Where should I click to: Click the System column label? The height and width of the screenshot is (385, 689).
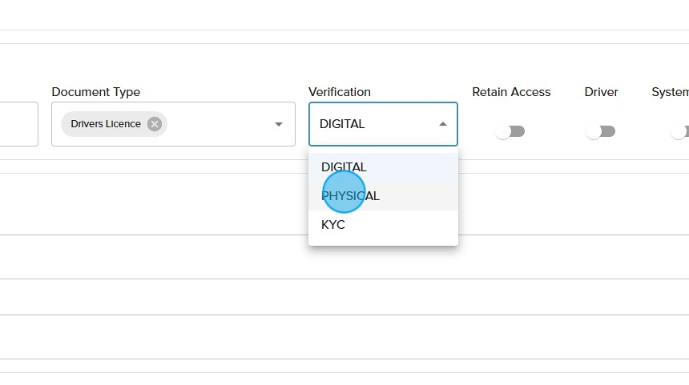670,92
